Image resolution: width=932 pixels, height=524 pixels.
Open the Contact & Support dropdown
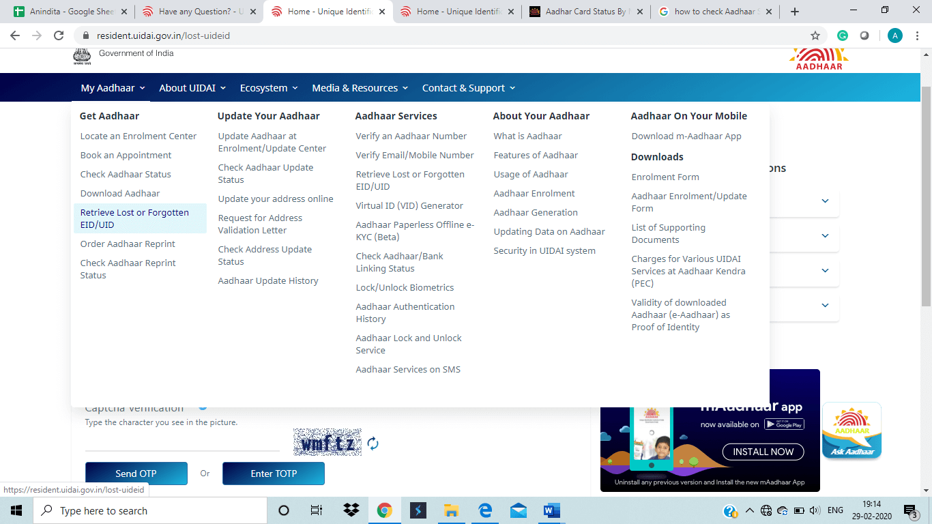coord(469,88)
